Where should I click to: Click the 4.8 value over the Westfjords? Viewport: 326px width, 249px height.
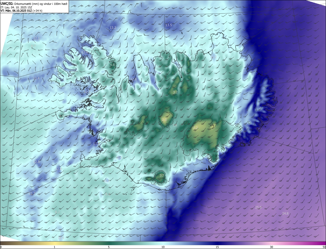(112, 65)
